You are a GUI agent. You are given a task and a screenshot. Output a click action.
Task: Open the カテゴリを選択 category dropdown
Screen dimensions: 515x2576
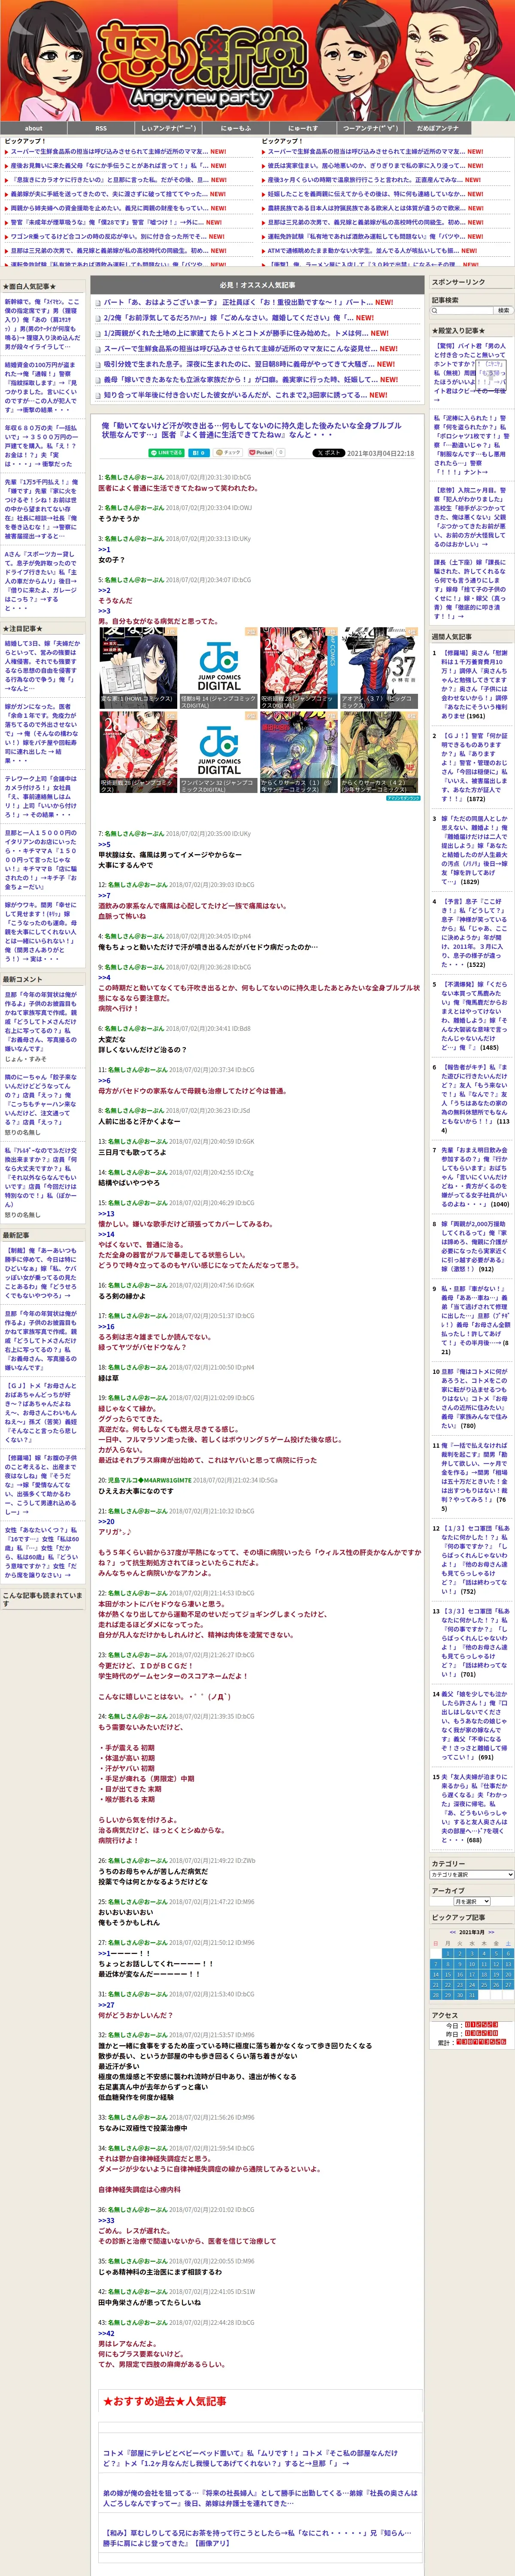coord(472,1875)
